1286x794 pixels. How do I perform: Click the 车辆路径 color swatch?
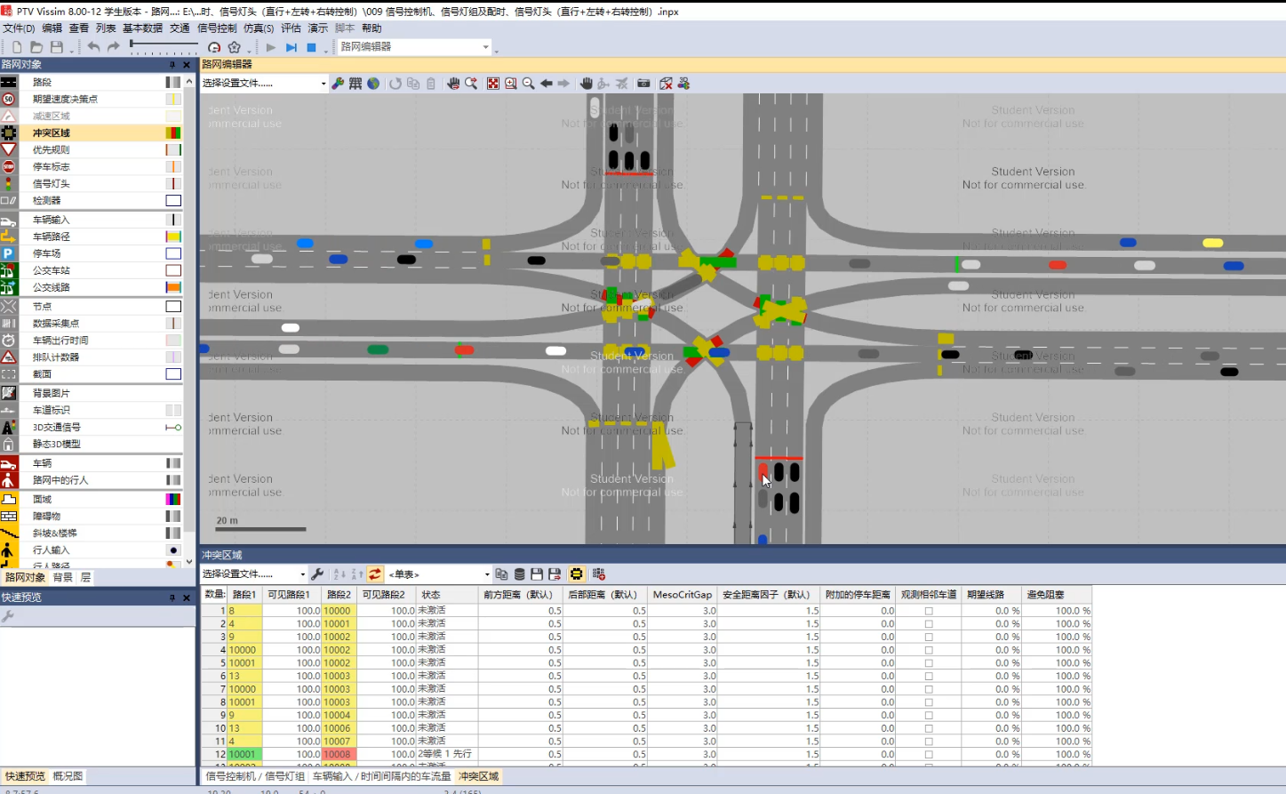tap(173, 237)
